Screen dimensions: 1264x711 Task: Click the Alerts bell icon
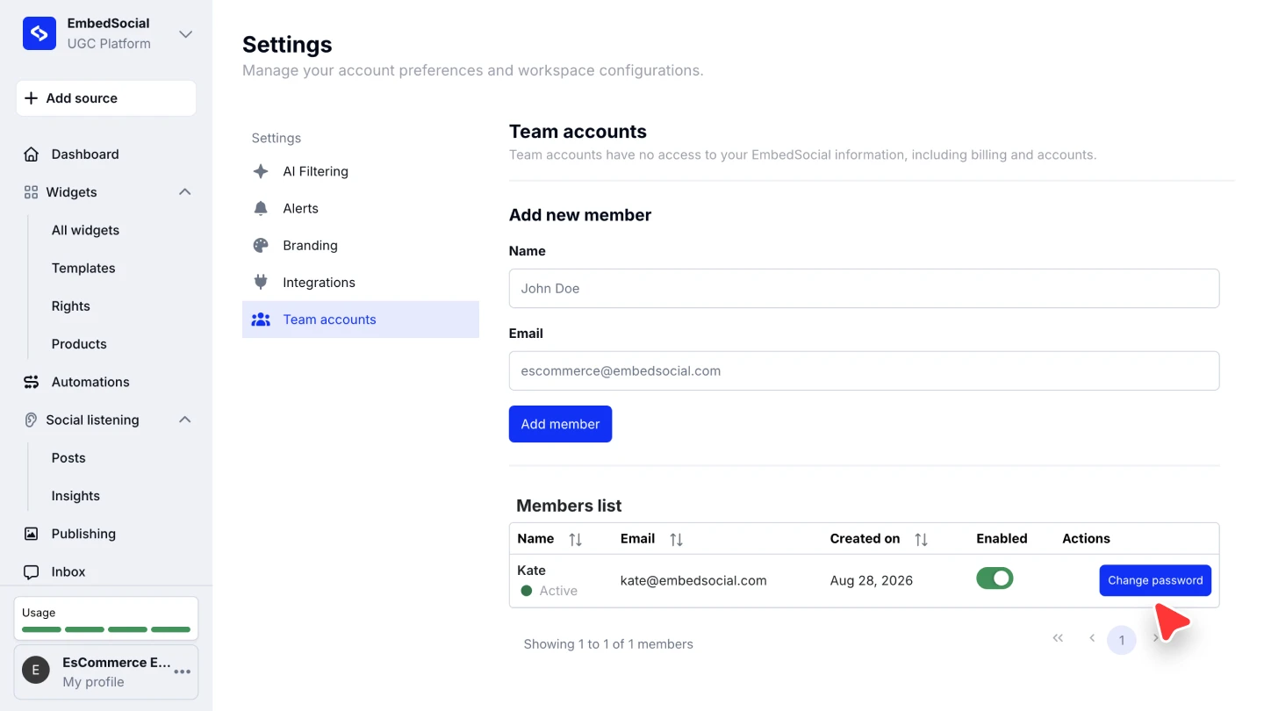tap(261, 208)
